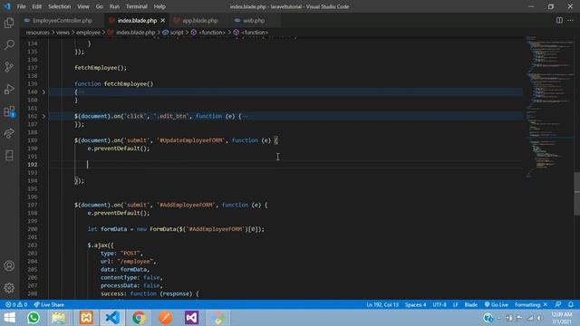The width and height of the screenshot is (580, 326).
Task: Click the fetchEmployee() call on line 137
Action: click(101, 68)
